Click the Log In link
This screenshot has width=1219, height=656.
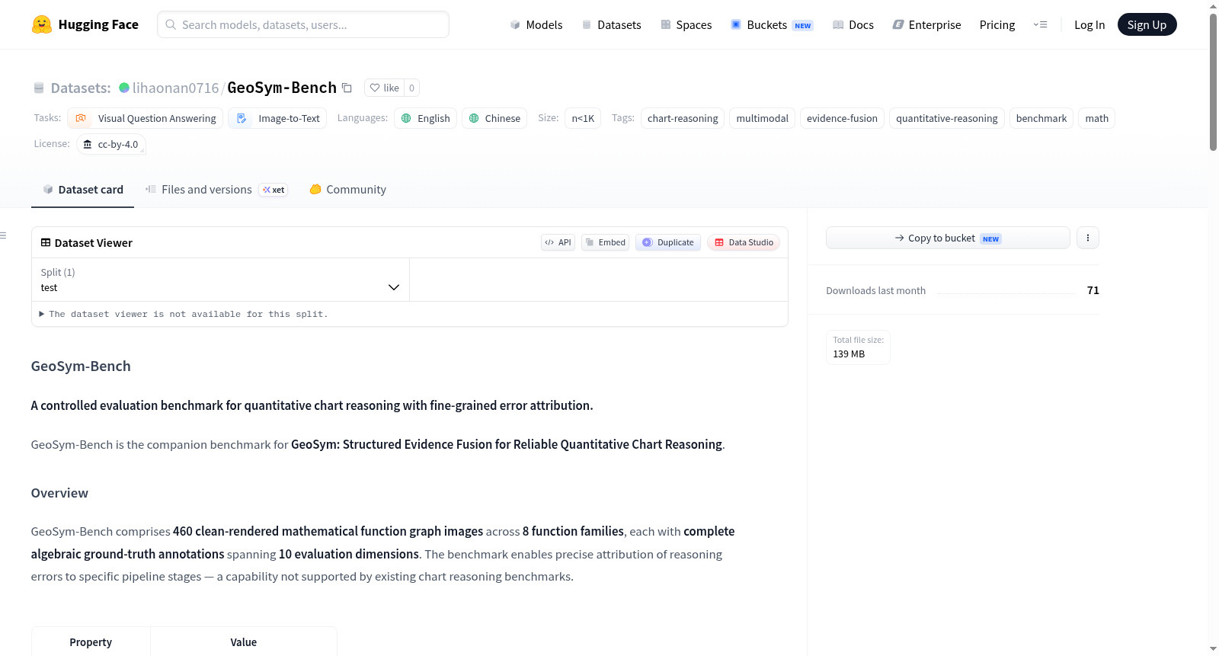click(1089, 25)
